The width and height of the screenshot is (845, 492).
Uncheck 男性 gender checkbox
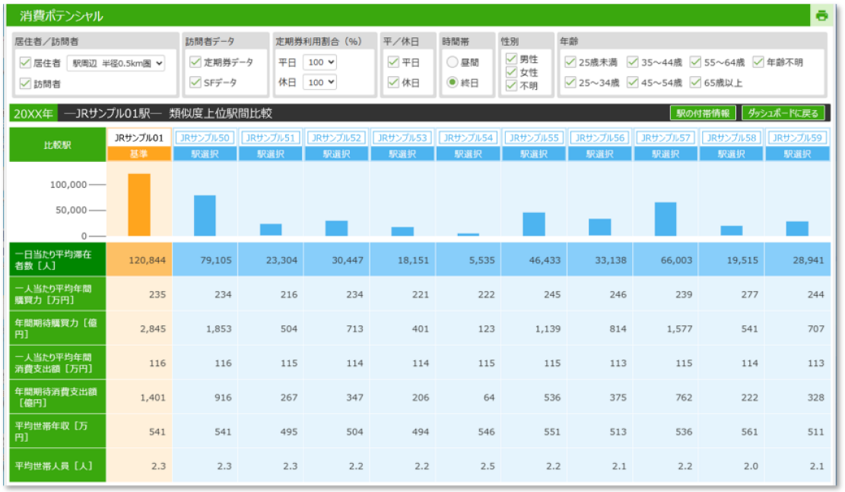click(x=511, y=59)
